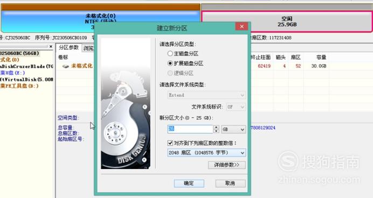Switch to the 分区参数 tab
Viewport: 373px width, 198px height.
pyautogui.click(x=69, y=47)
